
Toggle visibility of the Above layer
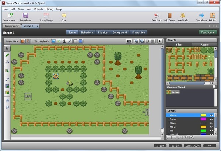point(211,115)
